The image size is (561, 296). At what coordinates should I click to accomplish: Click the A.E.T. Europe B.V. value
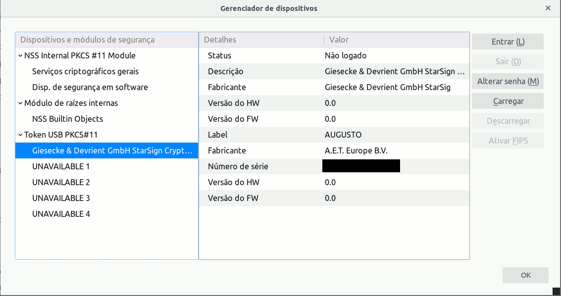pos(356,150)
